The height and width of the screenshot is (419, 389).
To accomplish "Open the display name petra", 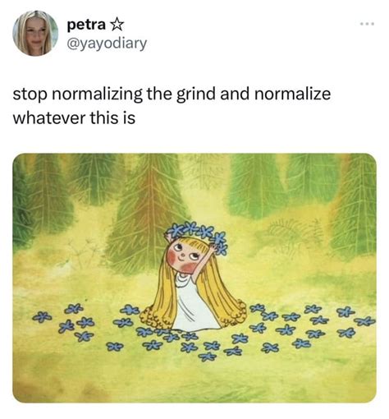I will click(86, 25).
